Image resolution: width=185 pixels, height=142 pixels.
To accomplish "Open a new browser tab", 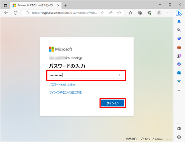I will tap(65, 5).
